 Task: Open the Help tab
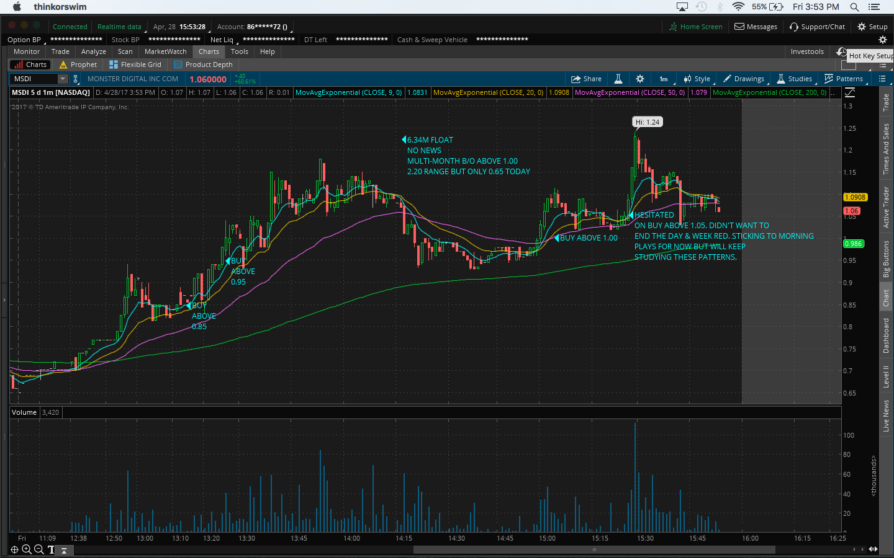tap(268, 51)
